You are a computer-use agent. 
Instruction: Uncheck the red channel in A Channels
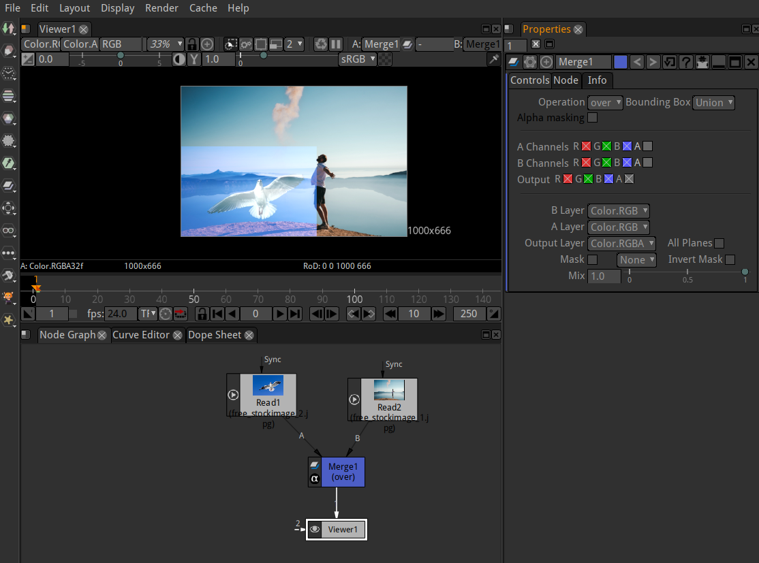585,146
